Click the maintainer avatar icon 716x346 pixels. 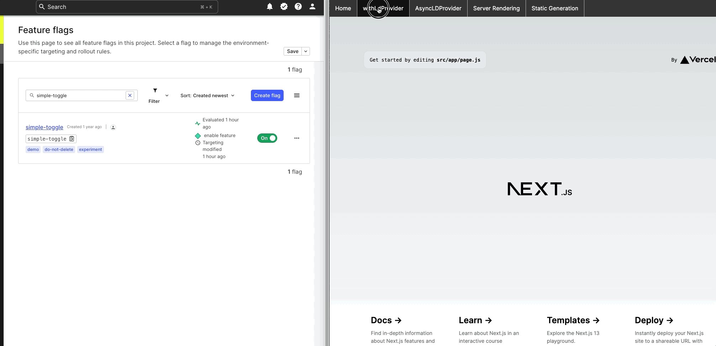point(113,127)
